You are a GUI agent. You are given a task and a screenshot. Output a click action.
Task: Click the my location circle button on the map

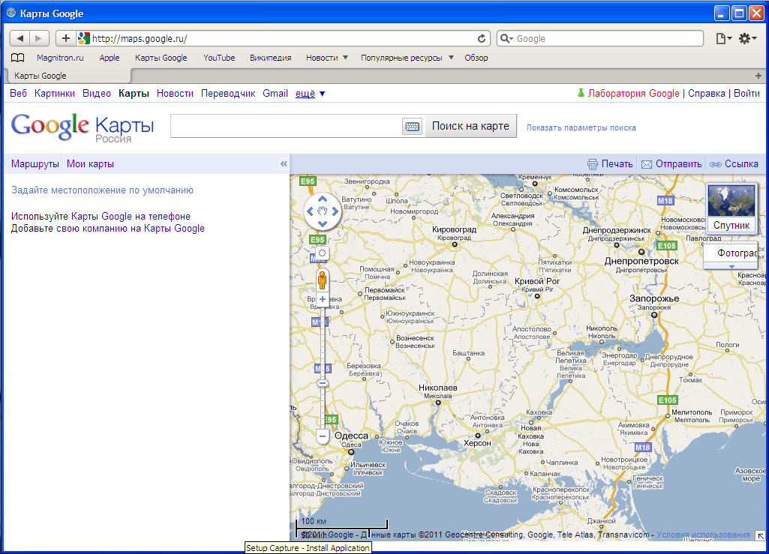point(322,253)
